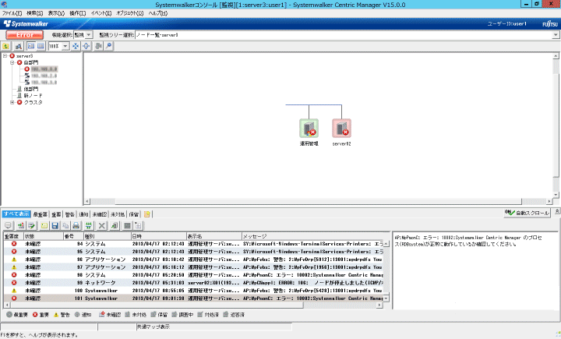Open the 操作(O) menu
This screenshot has width=561, height=339.
click(x=78, y=13)
